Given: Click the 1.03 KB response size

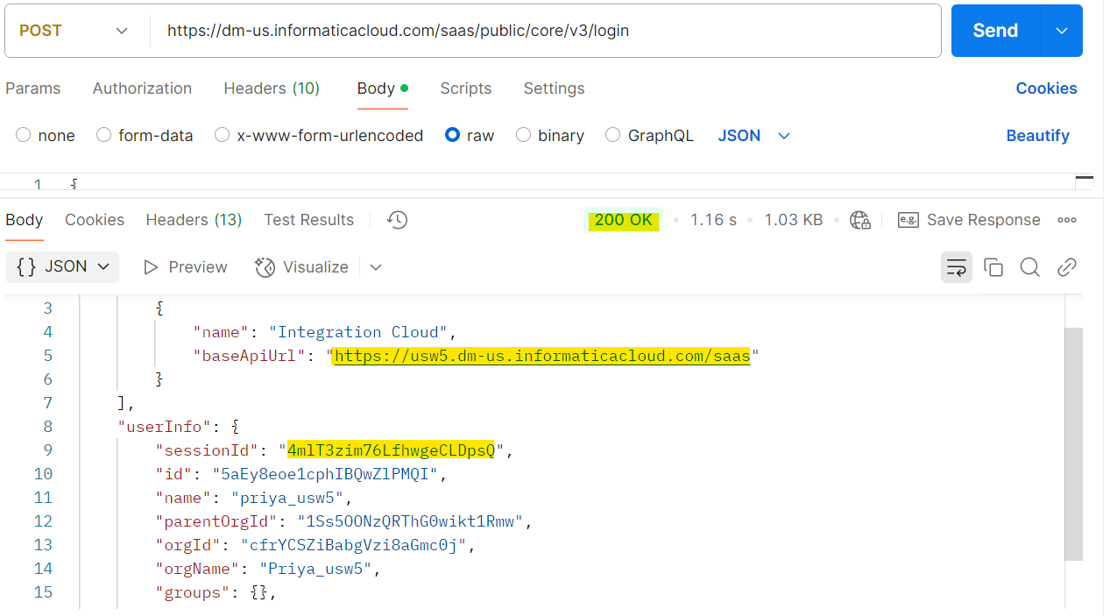Looking at the screenshot, I should (794, 220).
